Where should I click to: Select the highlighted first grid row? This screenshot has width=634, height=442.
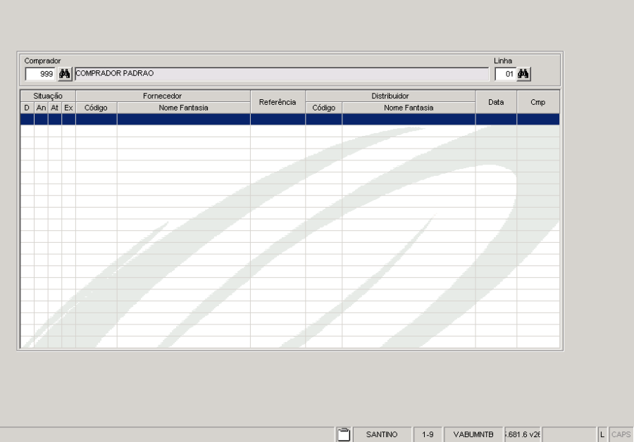tap(290, 119)
